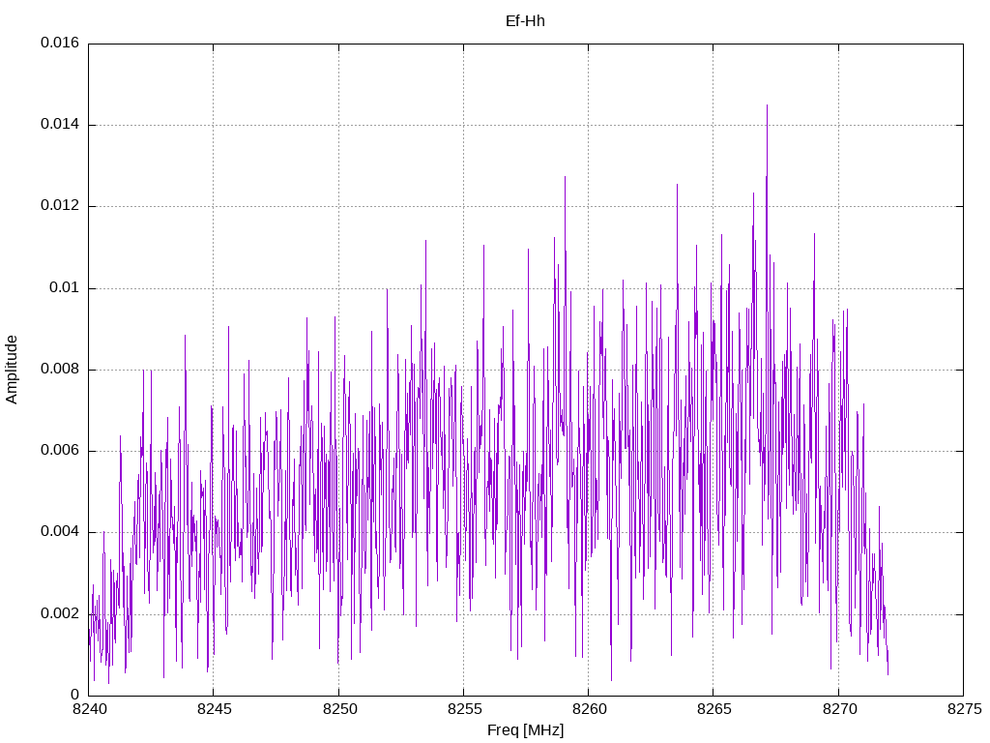This screenshot has height=743, width=990.
Task: Click the x-axis tick label 8265
Action: tap(714, 709)
